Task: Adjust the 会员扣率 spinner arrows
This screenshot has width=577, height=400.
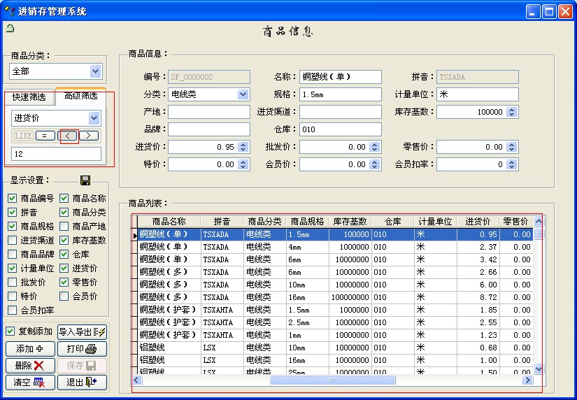Action: pyautogui.click(x=511, y=164)
